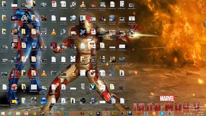
Task: Launch the Action! recorder shortcut
Action: click(14, 88)
